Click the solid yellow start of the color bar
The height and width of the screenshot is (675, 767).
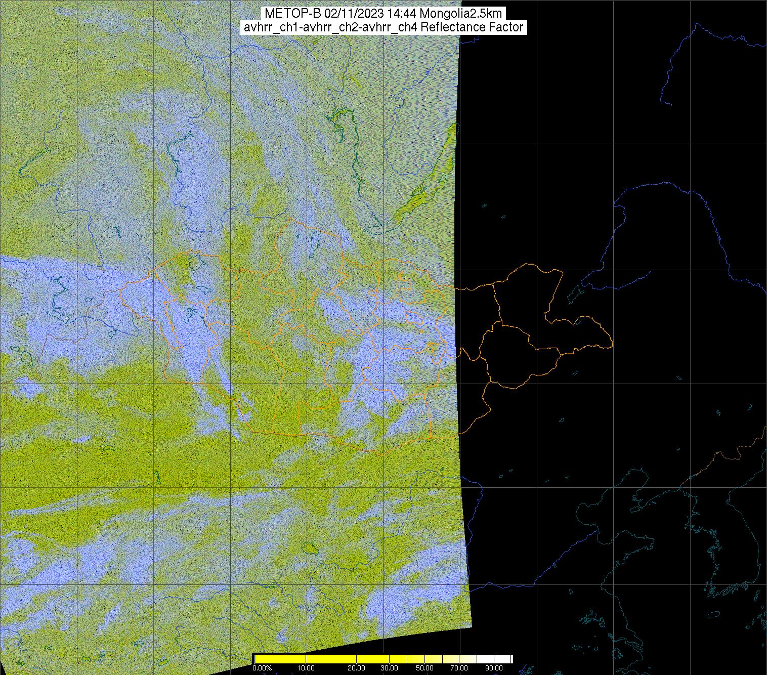coord(281,659)
